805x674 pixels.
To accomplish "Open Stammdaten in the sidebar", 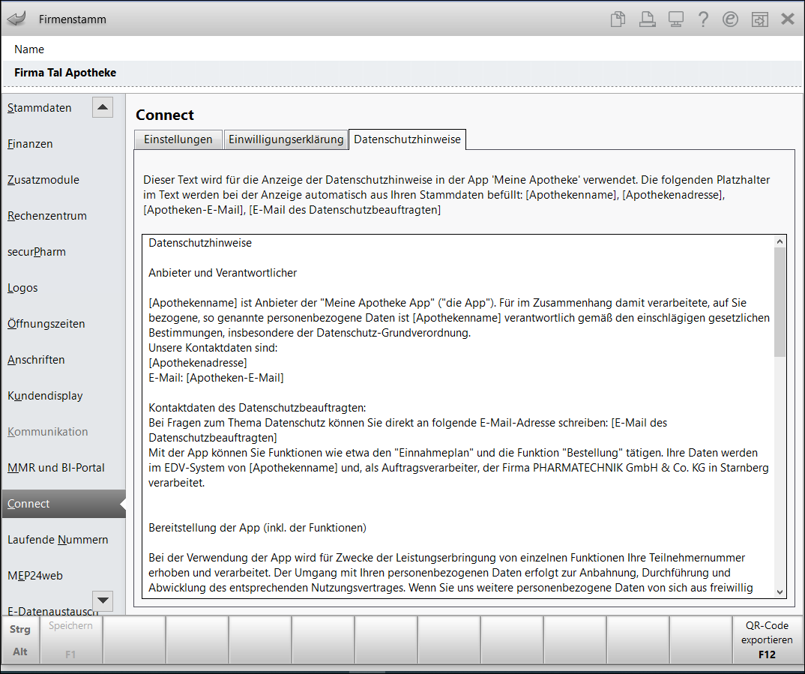I will coord(40,108).
